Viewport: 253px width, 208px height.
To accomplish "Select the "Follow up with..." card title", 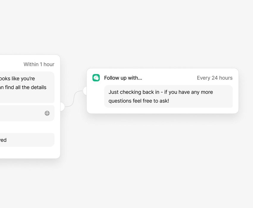I will pyautogui.click(x=123, y=78).
